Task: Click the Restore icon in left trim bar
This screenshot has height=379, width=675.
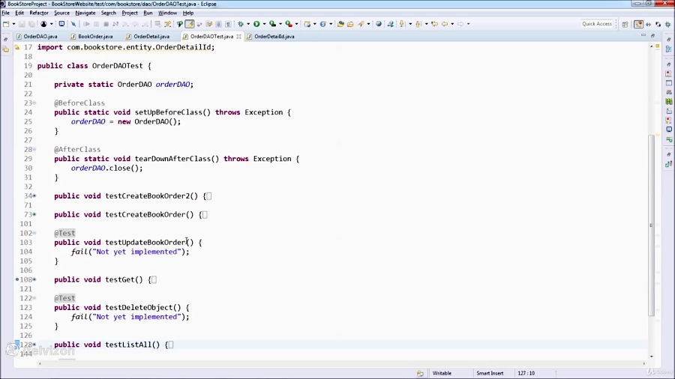Action: click(x=5, y=39)
